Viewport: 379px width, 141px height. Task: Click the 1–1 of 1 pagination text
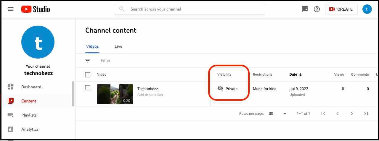point(303,114)
